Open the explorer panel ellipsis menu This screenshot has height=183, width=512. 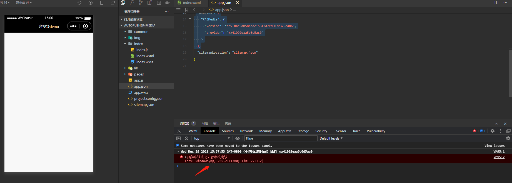click(x=167, y=11)
